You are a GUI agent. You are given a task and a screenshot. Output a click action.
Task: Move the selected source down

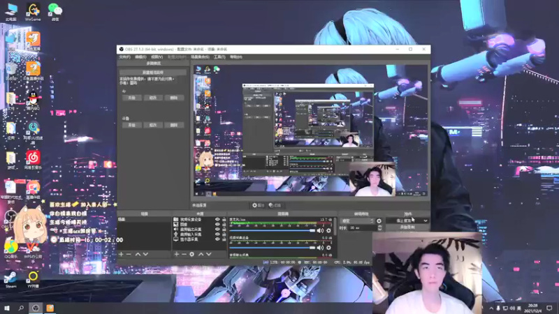pyautogui.click(x=209, y=254)
